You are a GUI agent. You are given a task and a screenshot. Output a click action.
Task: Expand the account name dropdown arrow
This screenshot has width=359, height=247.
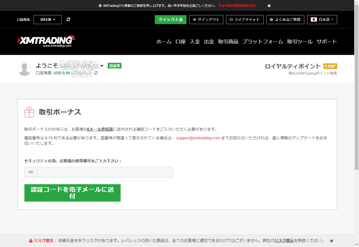[x=102, y=66]
